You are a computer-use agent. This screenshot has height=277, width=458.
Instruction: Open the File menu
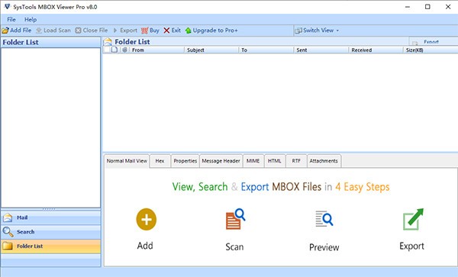pyautogui.click(x=11, y=20)
